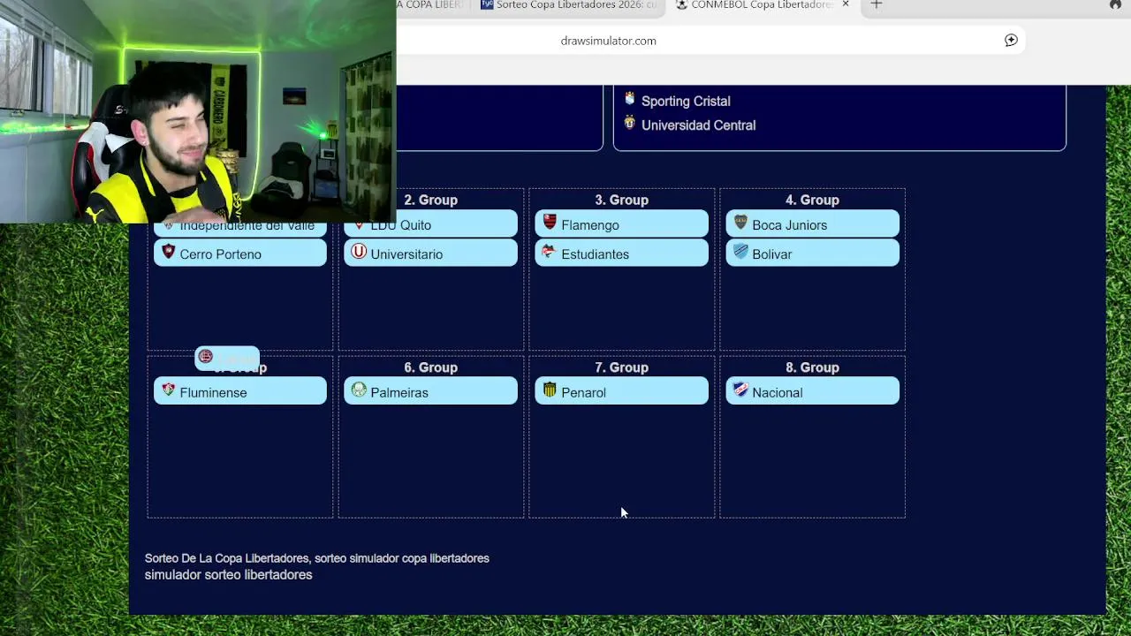Click the Estudiantes club crest
Screen dimensions: 1131x636
point(549,252)
